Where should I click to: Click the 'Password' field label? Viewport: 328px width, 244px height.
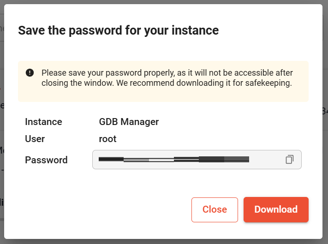46,160
